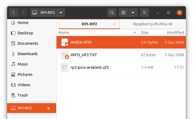Open Home in the sidebar

[32, 23]
